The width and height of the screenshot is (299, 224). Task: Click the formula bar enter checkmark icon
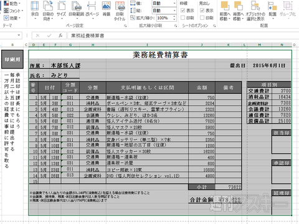(49, 35)
